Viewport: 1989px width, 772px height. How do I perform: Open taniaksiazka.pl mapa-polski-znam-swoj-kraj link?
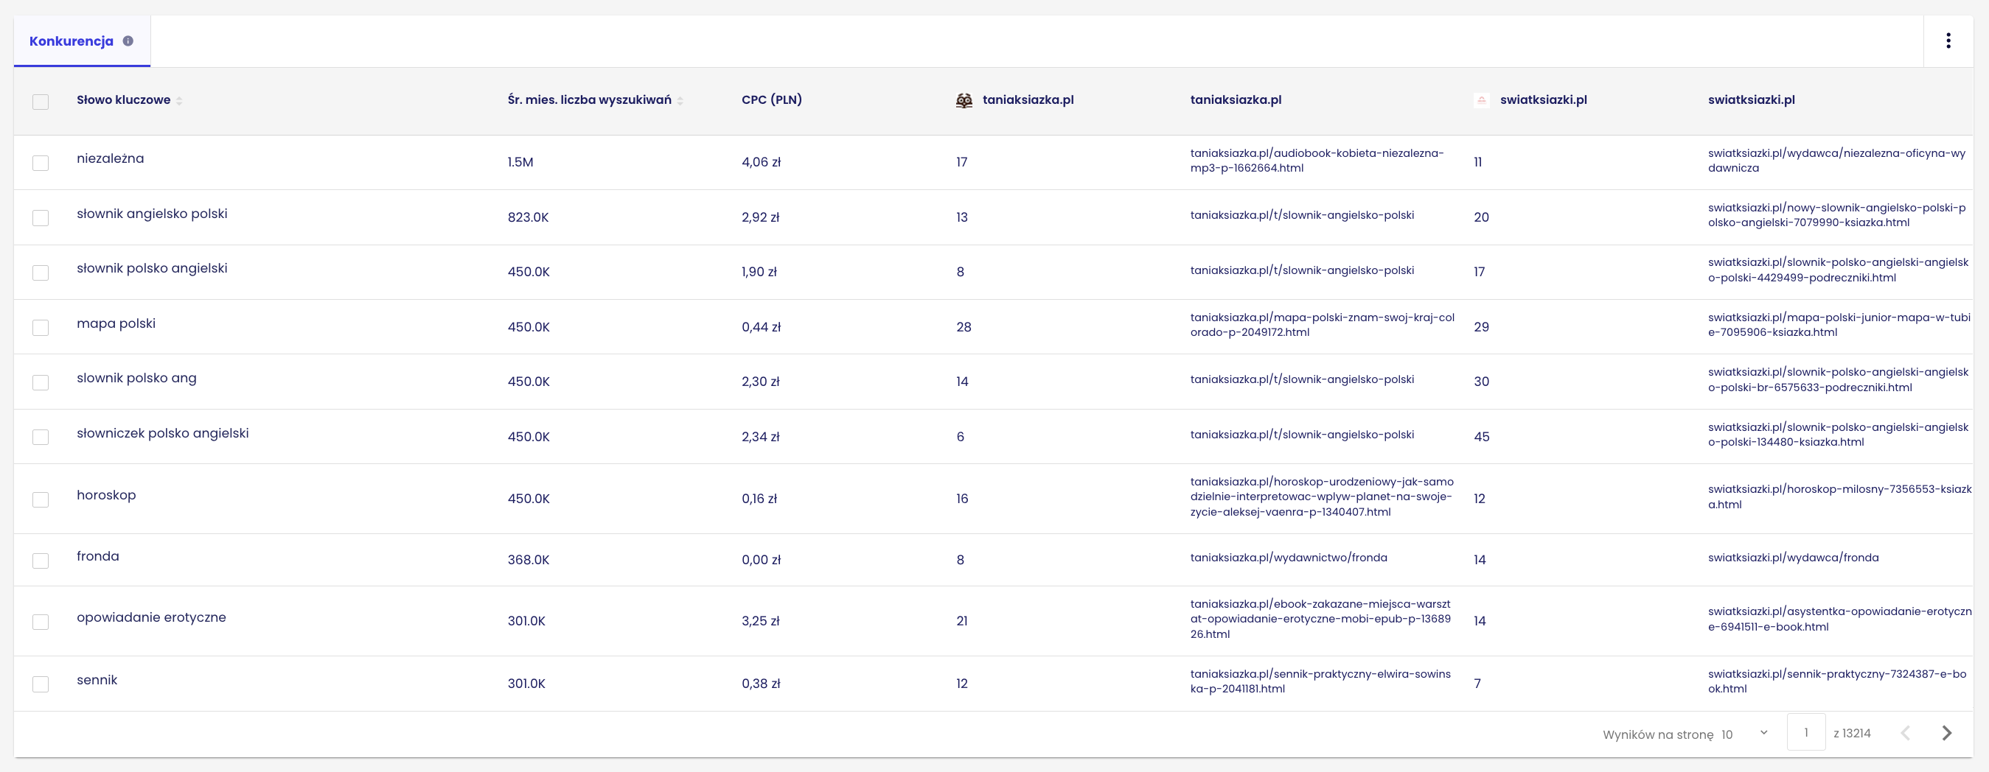pos(1322,325)
